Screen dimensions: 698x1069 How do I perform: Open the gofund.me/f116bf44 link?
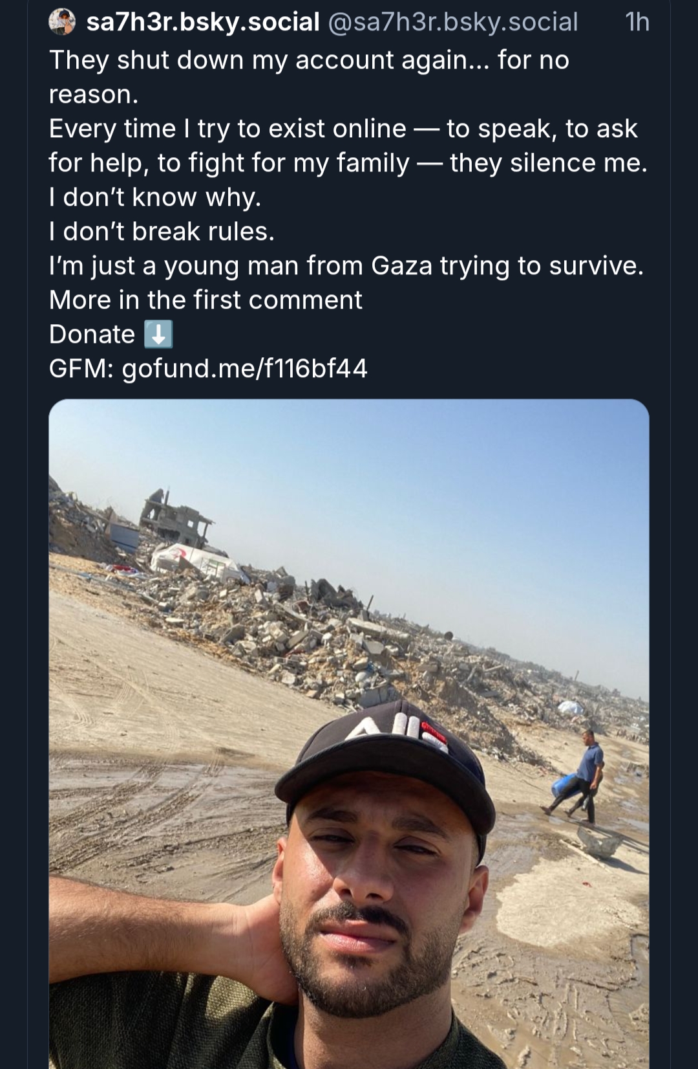244,369
